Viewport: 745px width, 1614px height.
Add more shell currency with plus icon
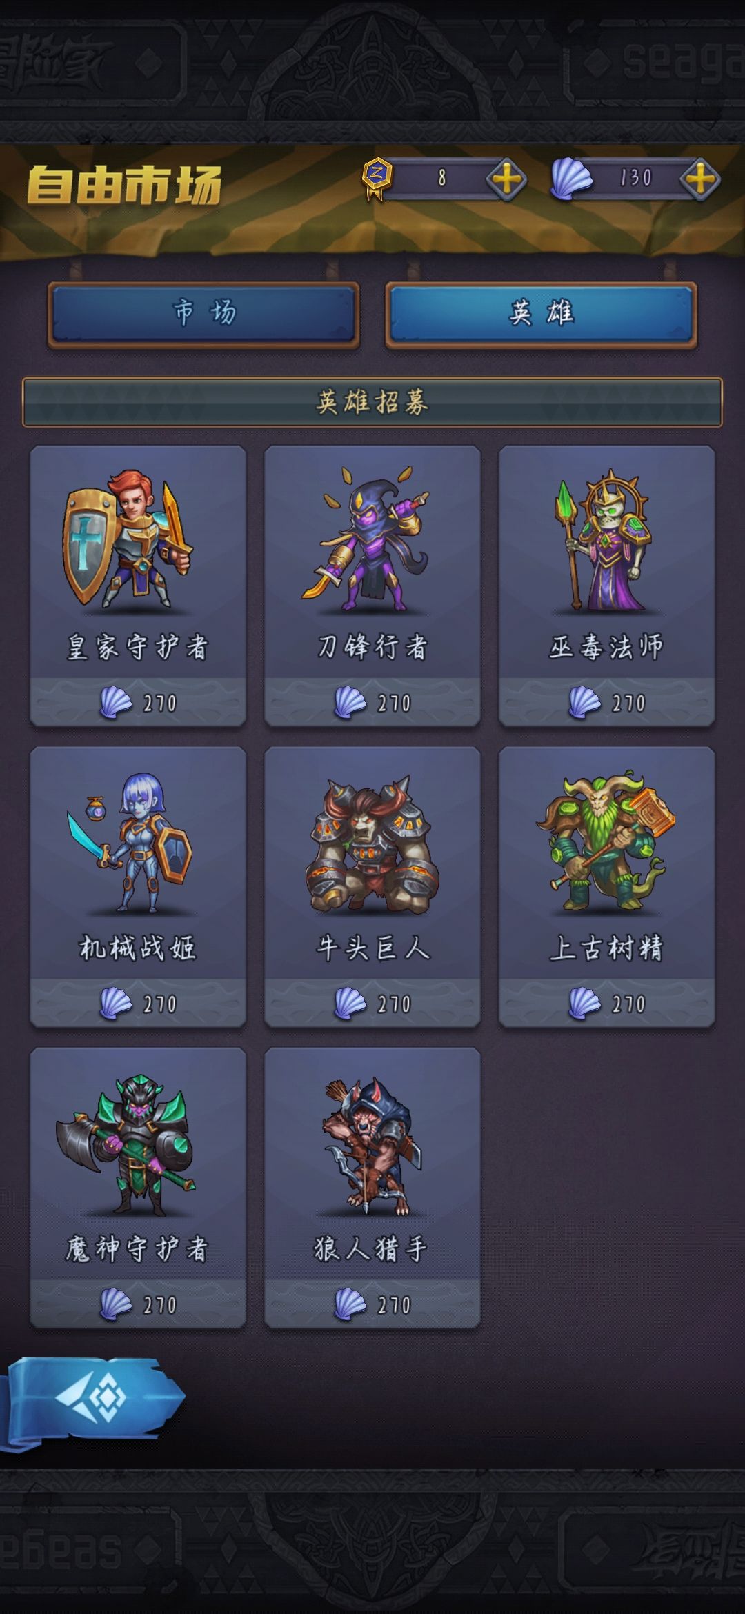pos(700,179)
